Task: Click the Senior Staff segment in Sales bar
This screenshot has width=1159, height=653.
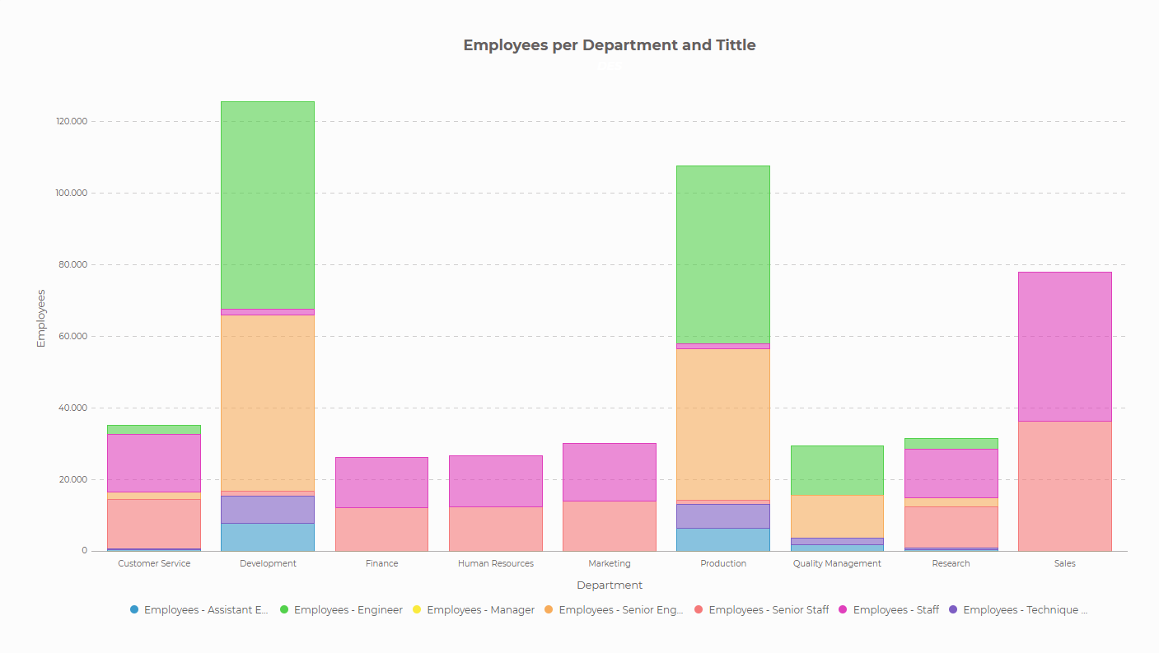Action: 1064,486
